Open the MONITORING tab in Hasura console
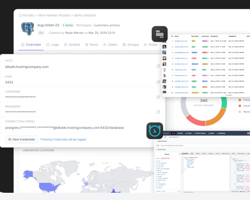250x200 pixels. [x=221, y=133]
